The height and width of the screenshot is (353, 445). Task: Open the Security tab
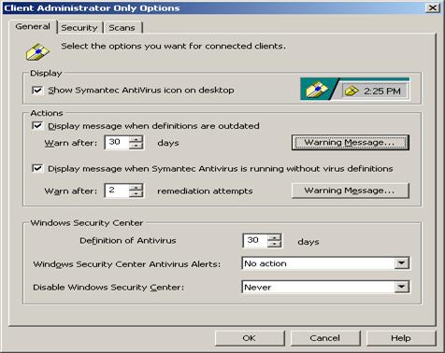tap(79, 28)
